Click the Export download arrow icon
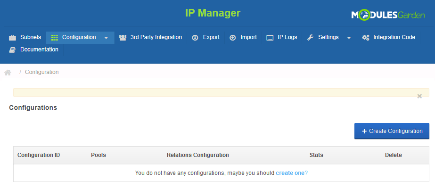Image resolution: width=435 pixels, height=190 pixels. (195, 38)
